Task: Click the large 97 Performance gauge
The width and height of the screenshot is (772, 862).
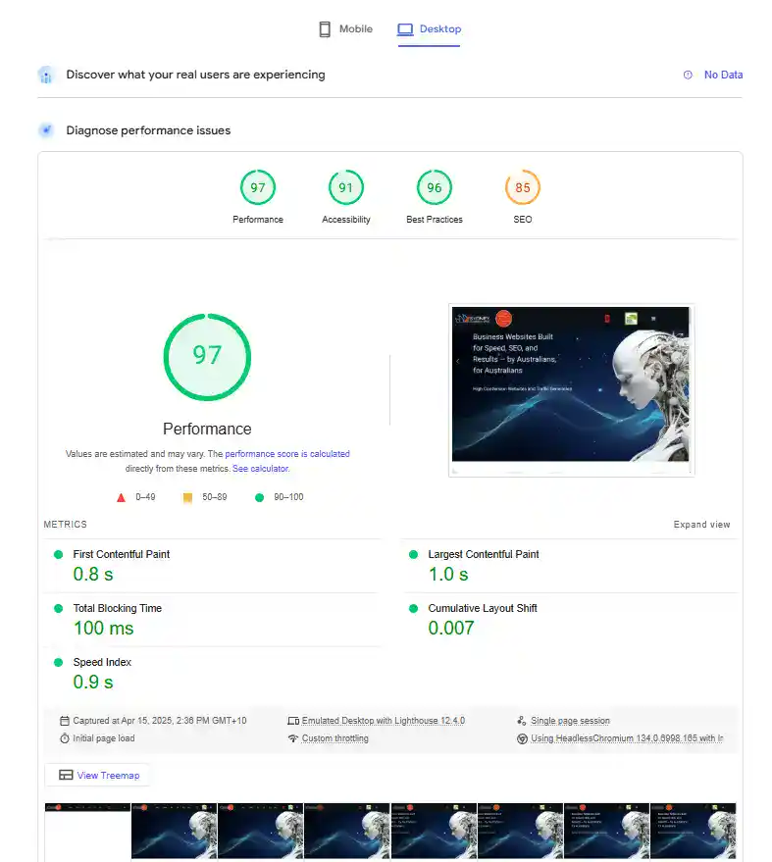Action: point(207,357)
